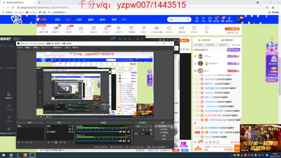Click the Douyu header search field
281x158 pixels.
[177, 20]
